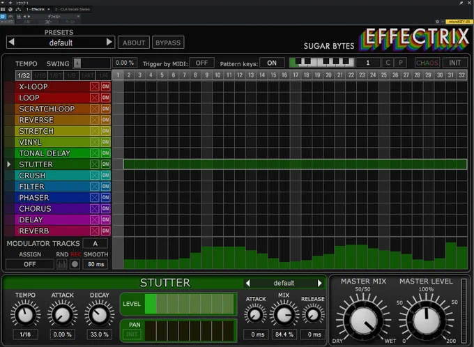The width and height of the screenshot is (474, 347).
Task: Click the C copy pattern button
Action: (388, 63)
